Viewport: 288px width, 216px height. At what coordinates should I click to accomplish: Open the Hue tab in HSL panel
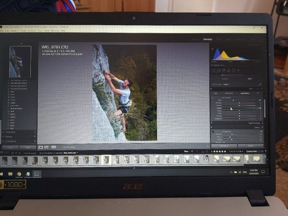pyautogui.click(x=216, y=93)
